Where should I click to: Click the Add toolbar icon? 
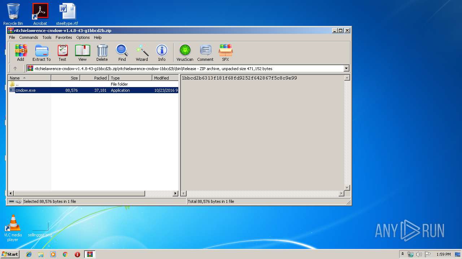(x=21, y=53)
